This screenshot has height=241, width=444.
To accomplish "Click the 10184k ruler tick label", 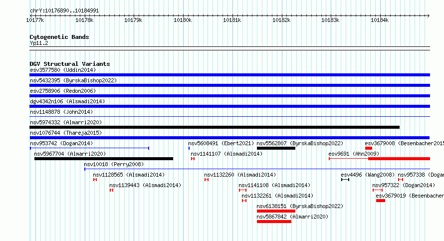I will 380,20.
